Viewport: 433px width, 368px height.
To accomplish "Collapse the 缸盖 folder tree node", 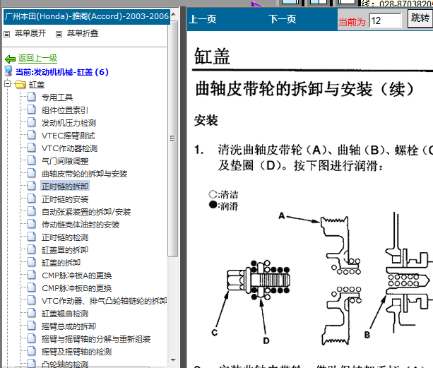I will (8, 84).
